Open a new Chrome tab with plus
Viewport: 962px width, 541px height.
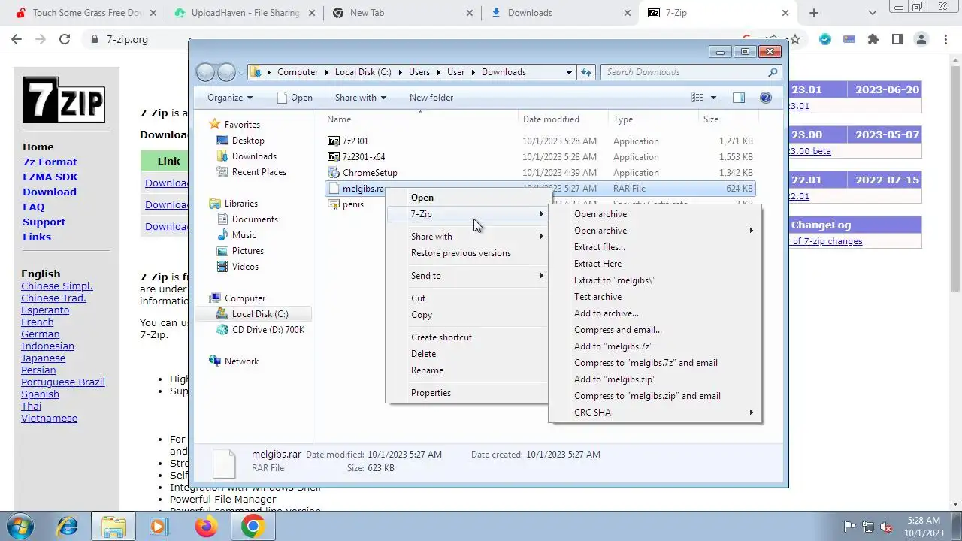[x=813, y=13]
